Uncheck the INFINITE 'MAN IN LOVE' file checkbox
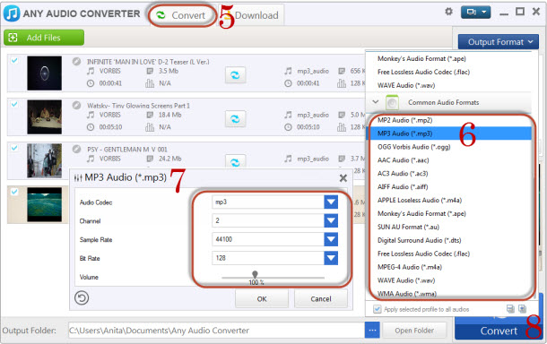The image size is (547, 344). [x=14, y=61]
